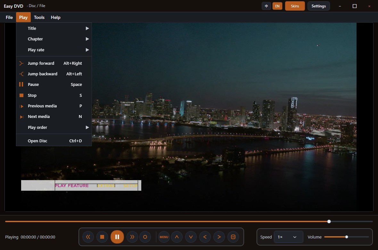
Task: Switch language to EN
Action: click(x=277, y=6)
